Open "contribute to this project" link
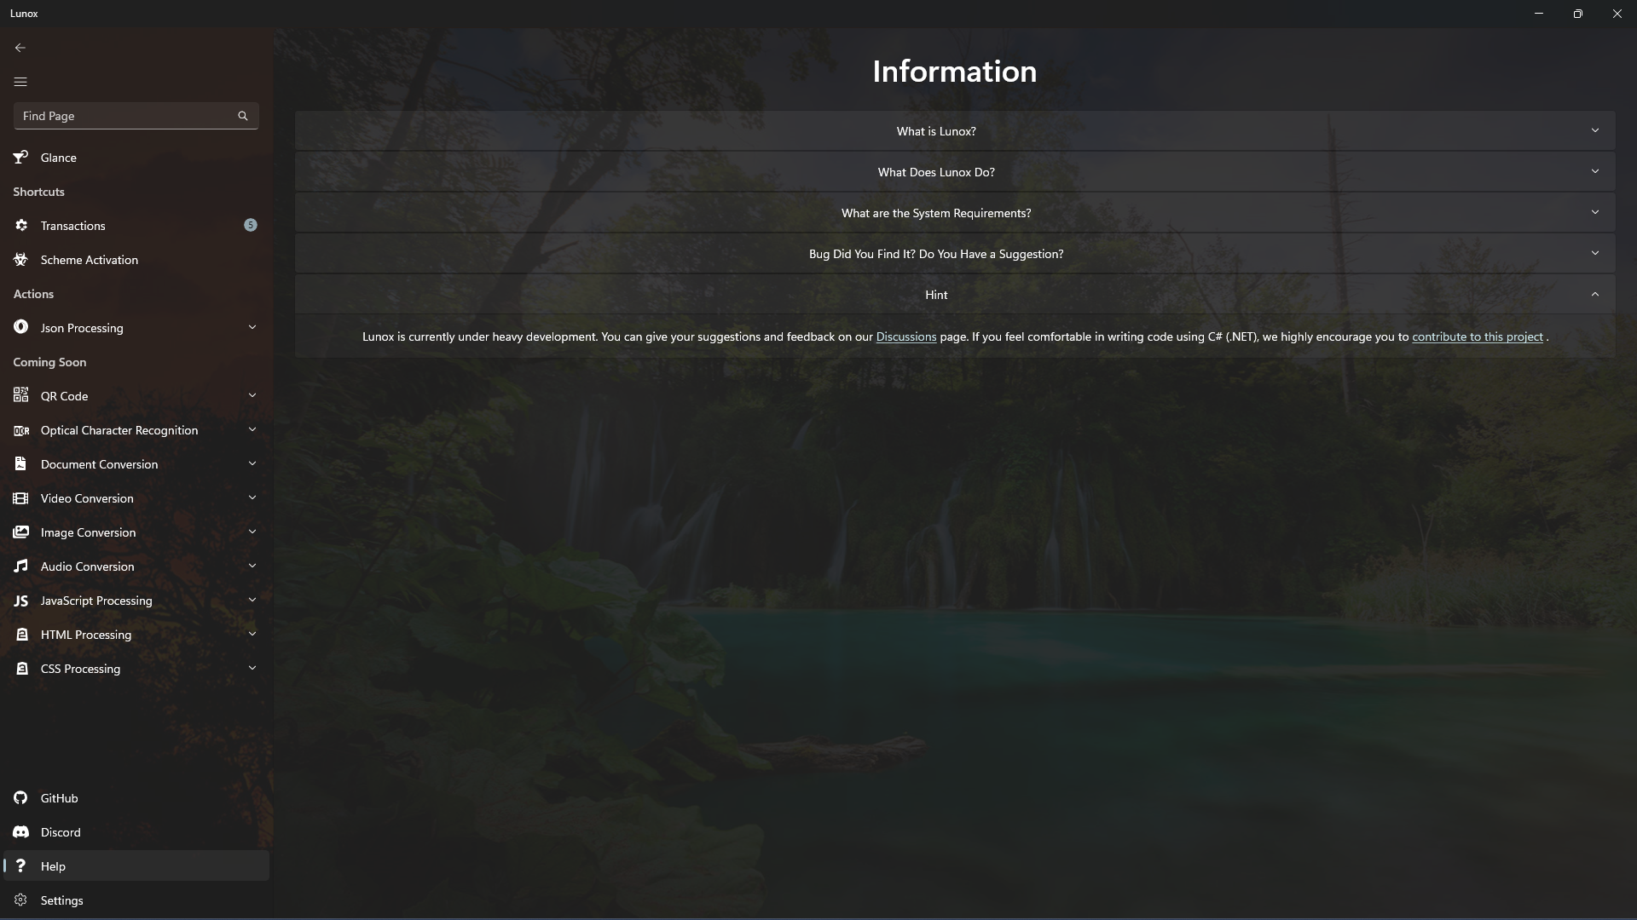Screen dimensions: 1637x920 point(1477,336)
